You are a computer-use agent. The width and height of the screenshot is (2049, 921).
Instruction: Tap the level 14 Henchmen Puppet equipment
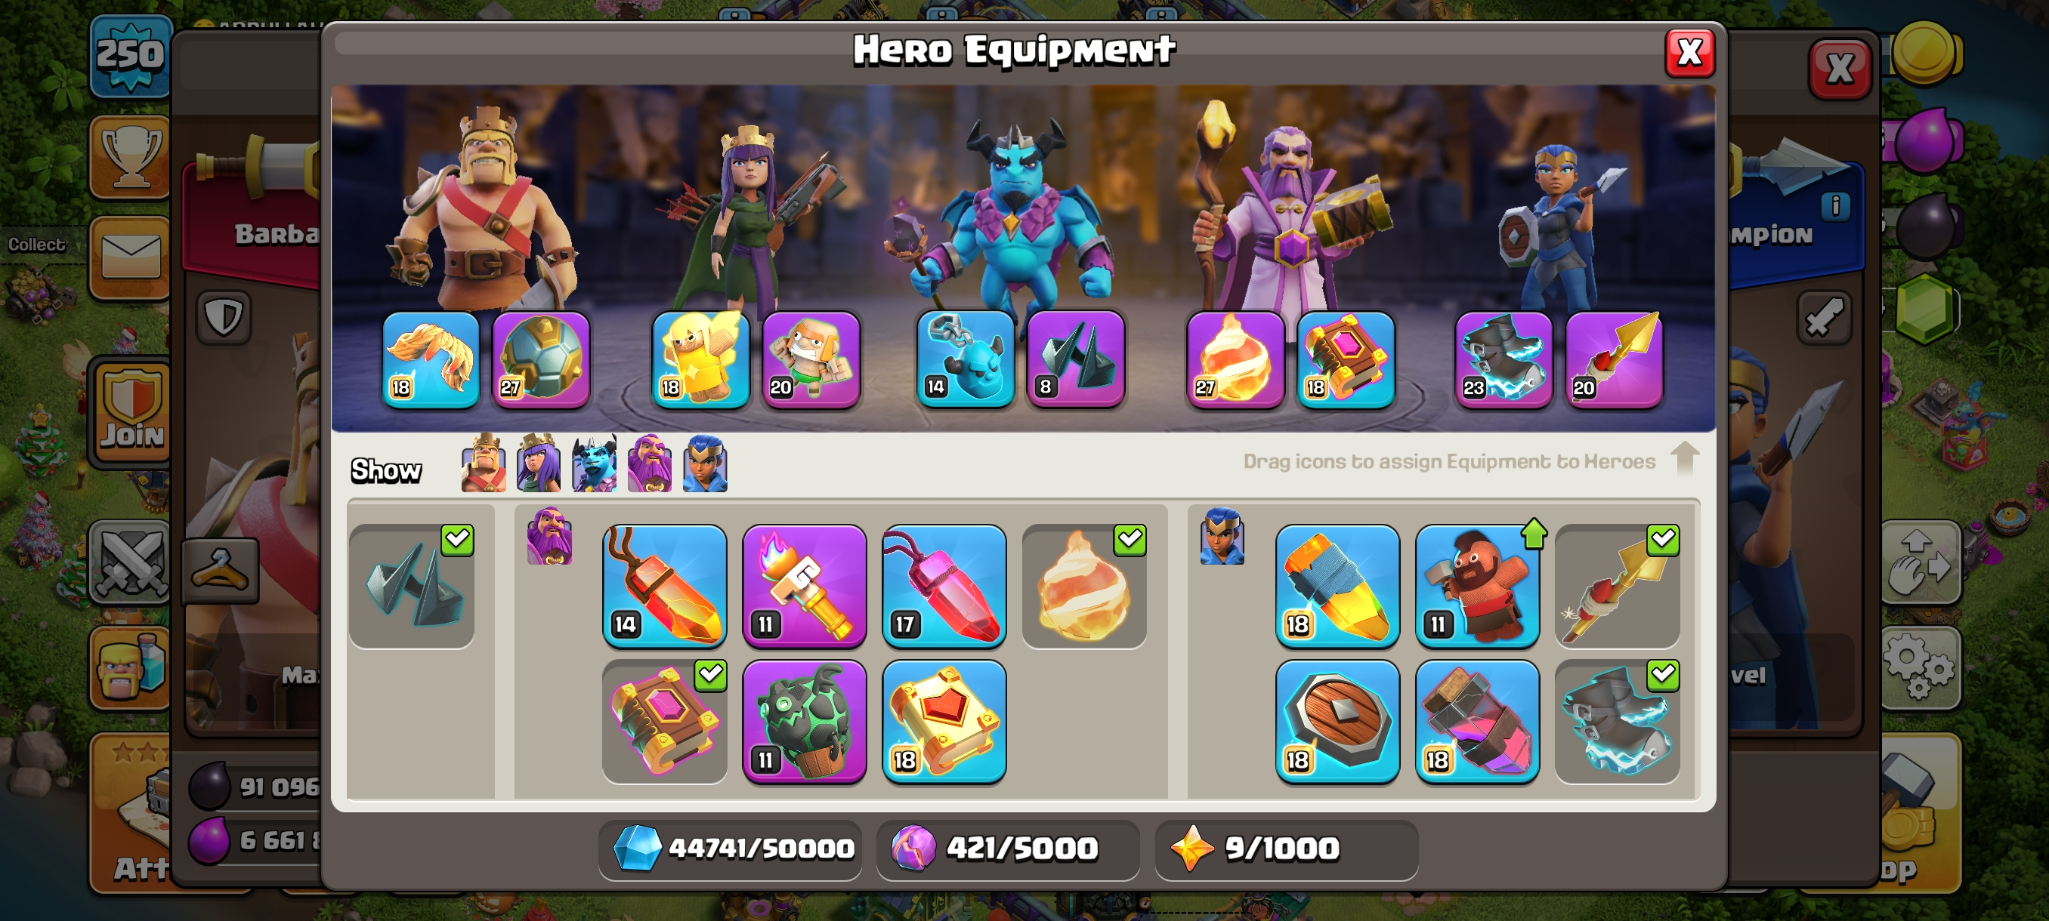965,359
